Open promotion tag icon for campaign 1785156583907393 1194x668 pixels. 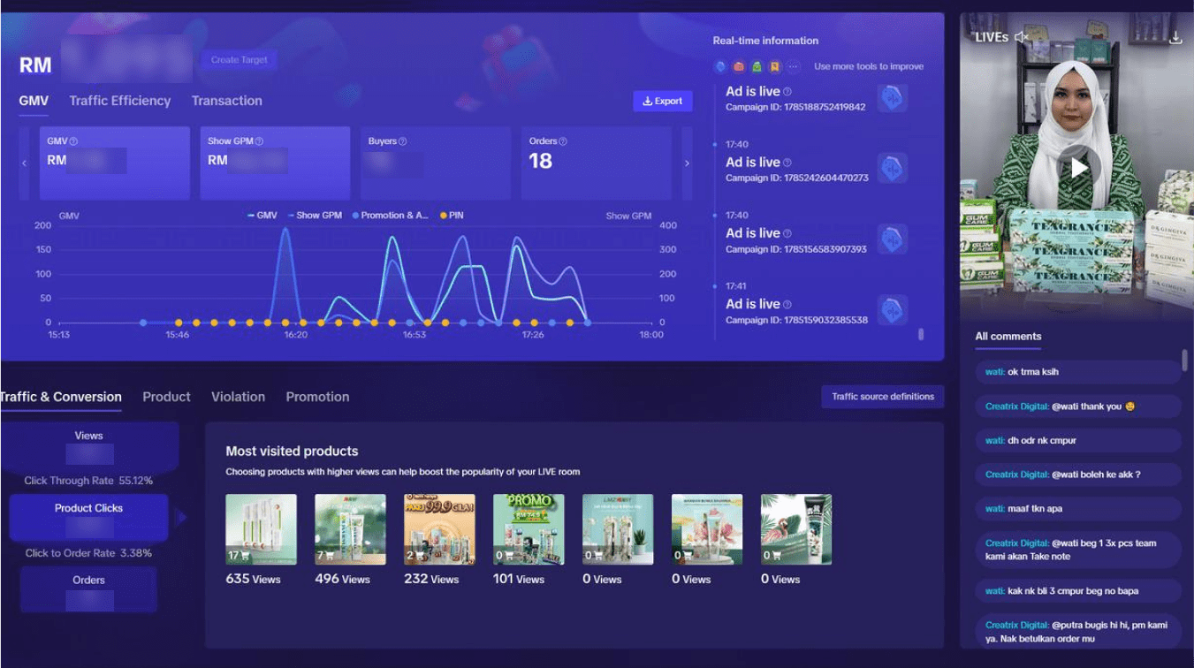(893, 239)
